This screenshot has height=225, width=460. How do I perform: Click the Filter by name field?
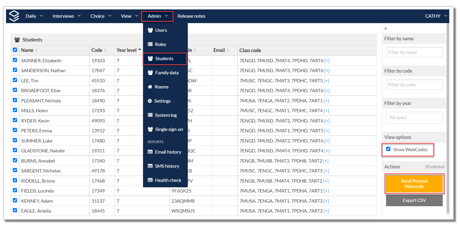pyautogui.click(x=414, y=52)
